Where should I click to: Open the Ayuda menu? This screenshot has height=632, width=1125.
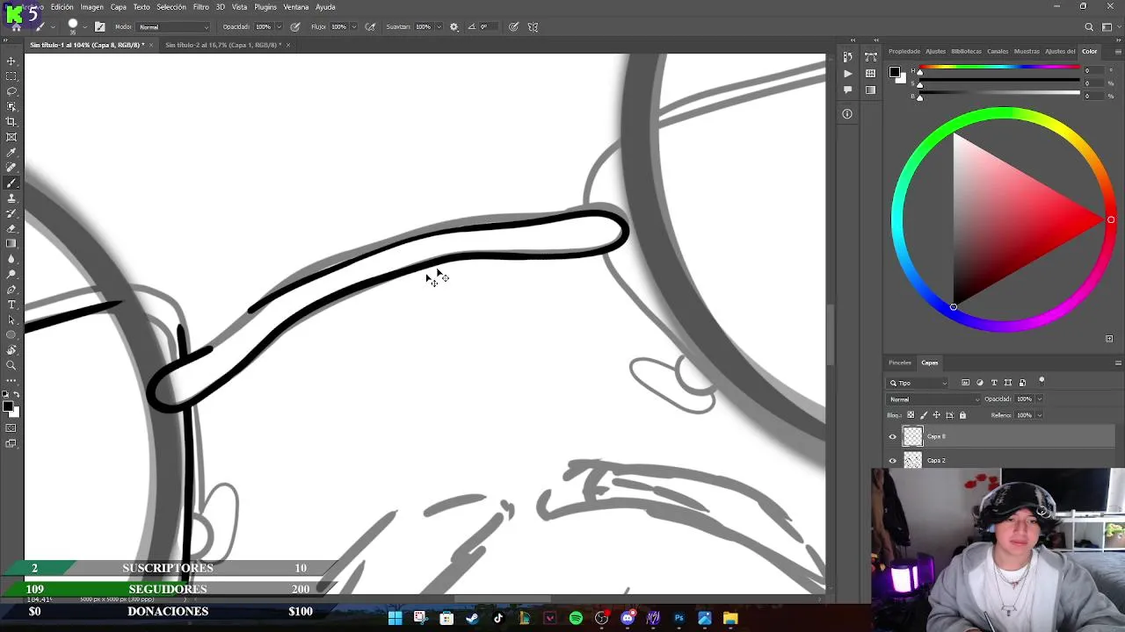point(325,7)
